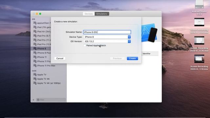Open Screen Recording 2020-0...1.10.mov thumbnail
The height and width of the screenshot is (118, 210).
[x=199, y=59]
